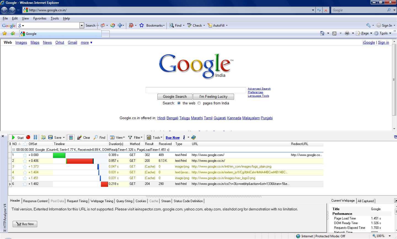Viewport: 397px width, 239px height.
Task: Open the Google Toolbar Bookmarks dropdown
Action: click(x=155, y=25)
